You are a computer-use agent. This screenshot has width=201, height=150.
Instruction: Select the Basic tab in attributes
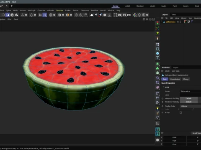click(165, 79)
